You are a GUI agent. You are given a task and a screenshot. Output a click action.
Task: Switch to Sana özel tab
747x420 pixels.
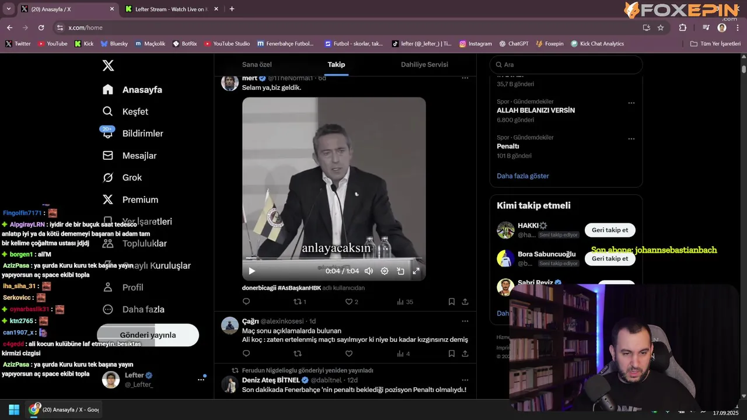(x=257, y=64)
